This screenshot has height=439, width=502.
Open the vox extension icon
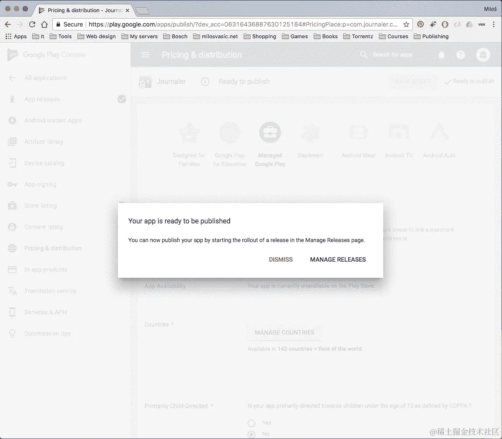point(482,24)
